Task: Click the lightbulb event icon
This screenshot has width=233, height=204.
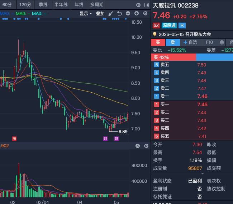Action: coord(155,34)
